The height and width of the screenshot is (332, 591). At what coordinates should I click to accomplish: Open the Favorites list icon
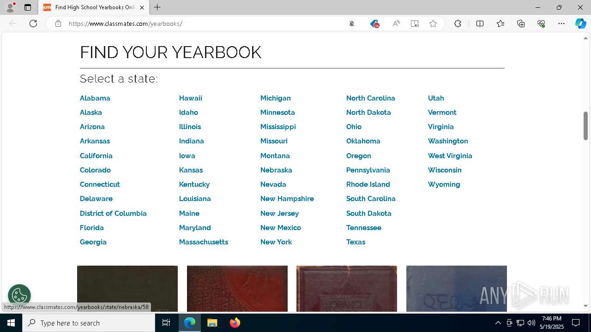[501, 24]
